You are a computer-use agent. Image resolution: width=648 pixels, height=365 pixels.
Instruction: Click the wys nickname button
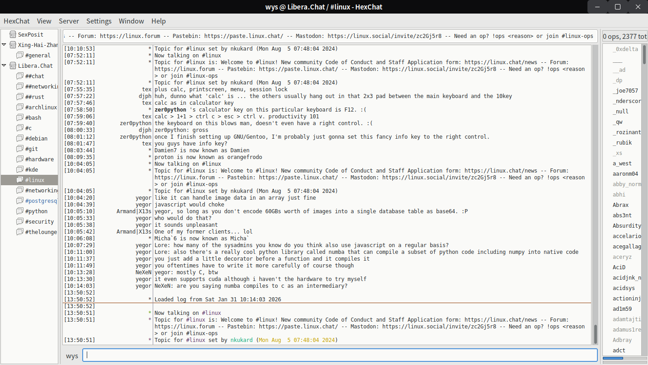click(72, 356)
